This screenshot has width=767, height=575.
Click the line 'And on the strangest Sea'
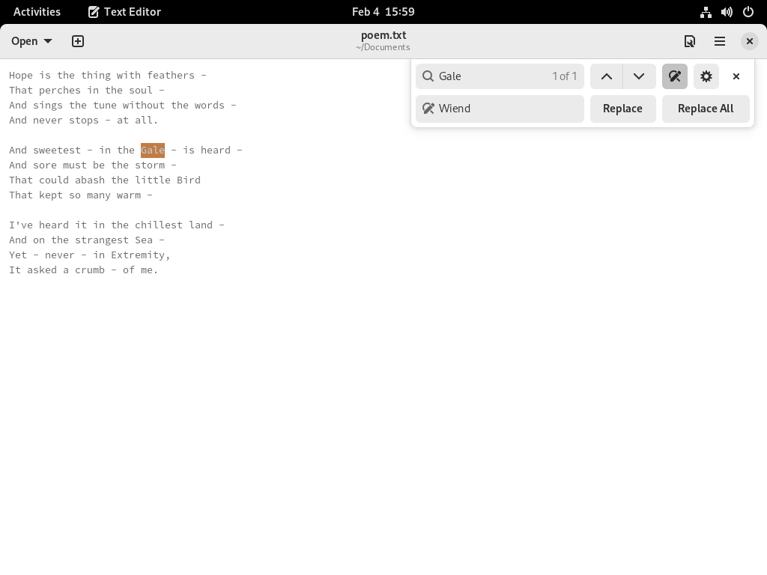click(87, 240)
